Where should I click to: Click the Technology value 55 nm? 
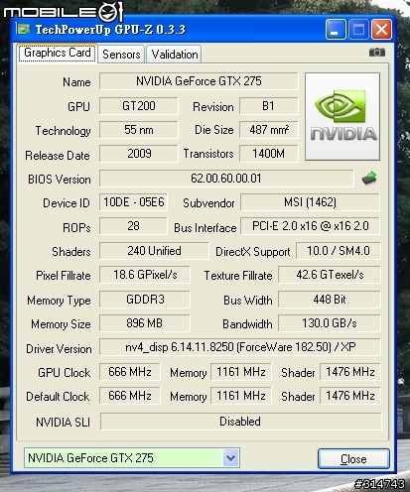[139, 130]
